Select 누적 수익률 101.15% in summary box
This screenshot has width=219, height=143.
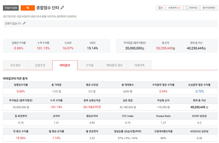tap(43, 48)
